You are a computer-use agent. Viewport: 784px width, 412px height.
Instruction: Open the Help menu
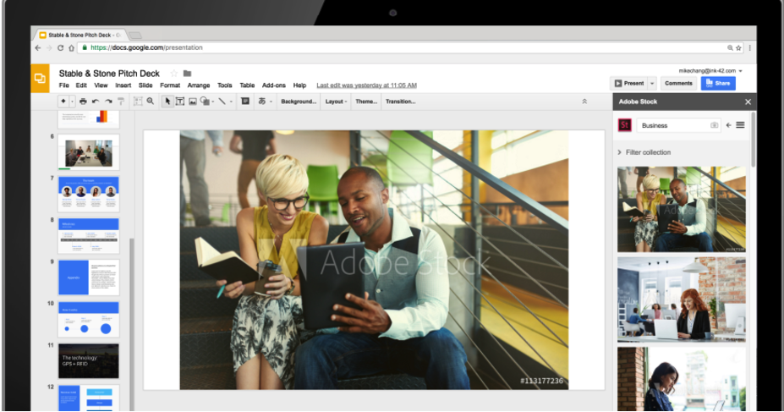(x=299, y=85)
